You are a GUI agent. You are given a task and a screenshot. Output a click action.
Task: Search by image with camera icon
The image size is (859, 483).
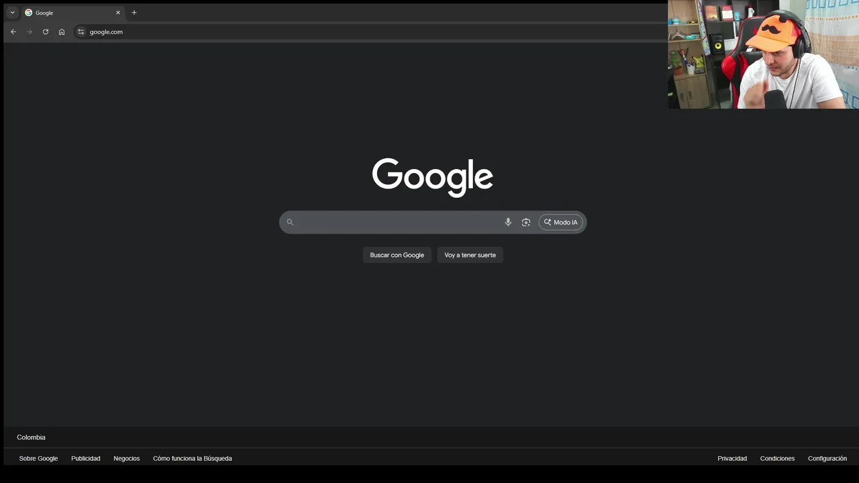click(x=526, y=222)
